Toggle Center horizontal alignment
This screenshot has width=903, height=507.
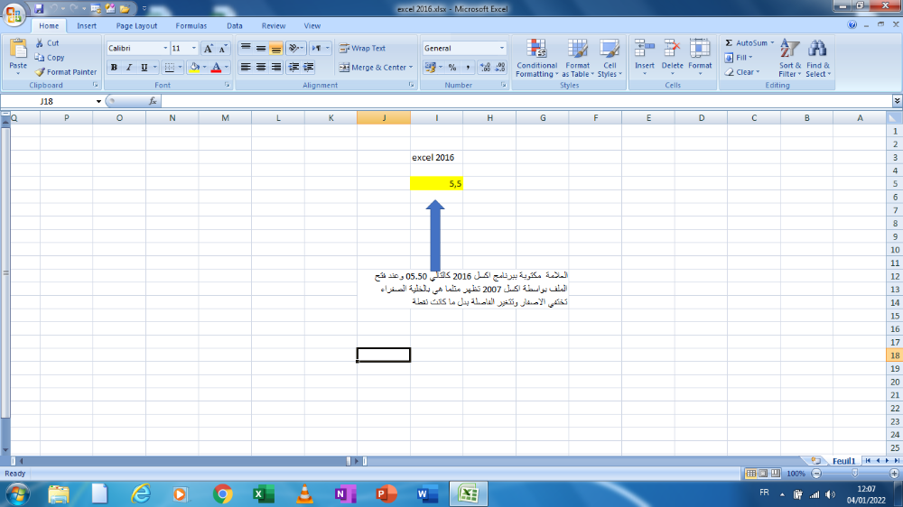261,68
